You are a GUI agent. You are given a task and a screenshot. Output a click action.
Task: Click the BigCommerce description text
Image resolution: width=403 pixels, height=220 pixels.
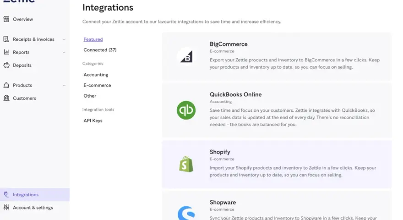coord(294,63)
